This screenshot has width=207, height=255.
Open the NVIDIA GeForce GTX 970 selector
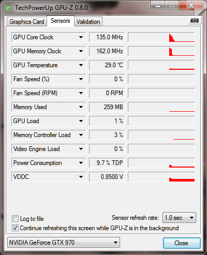[x=64, y=243]
